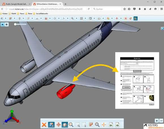Adjust the slider at viewport top-left

(20, 24)
